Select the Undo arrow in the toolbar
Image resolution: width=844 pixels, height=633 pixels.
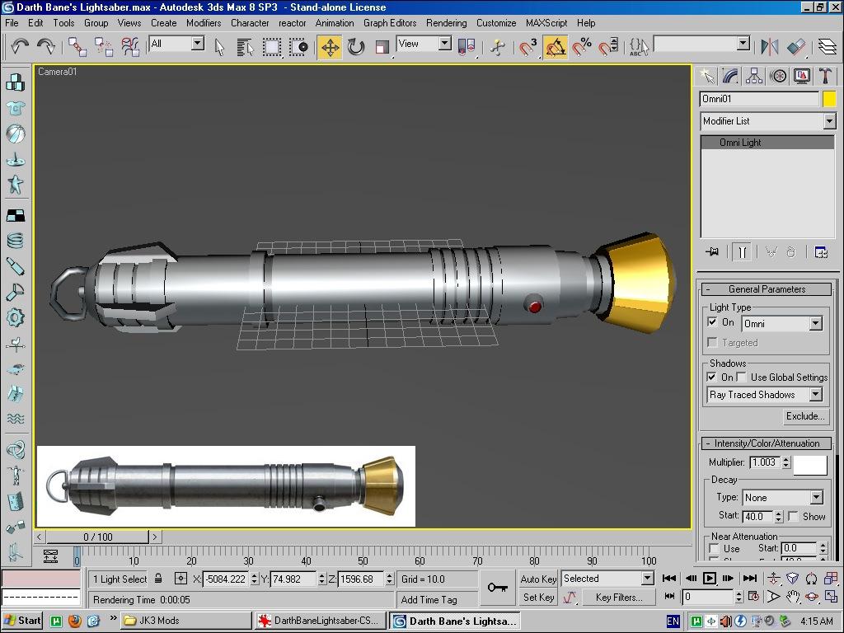coord(19,46)
